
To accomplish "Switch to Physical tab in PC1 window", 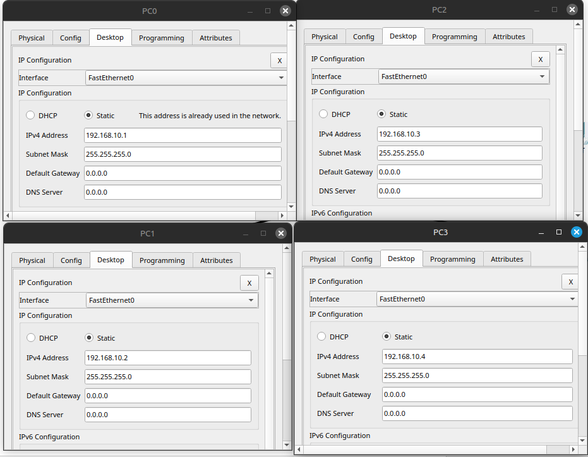I will [32, 260].
